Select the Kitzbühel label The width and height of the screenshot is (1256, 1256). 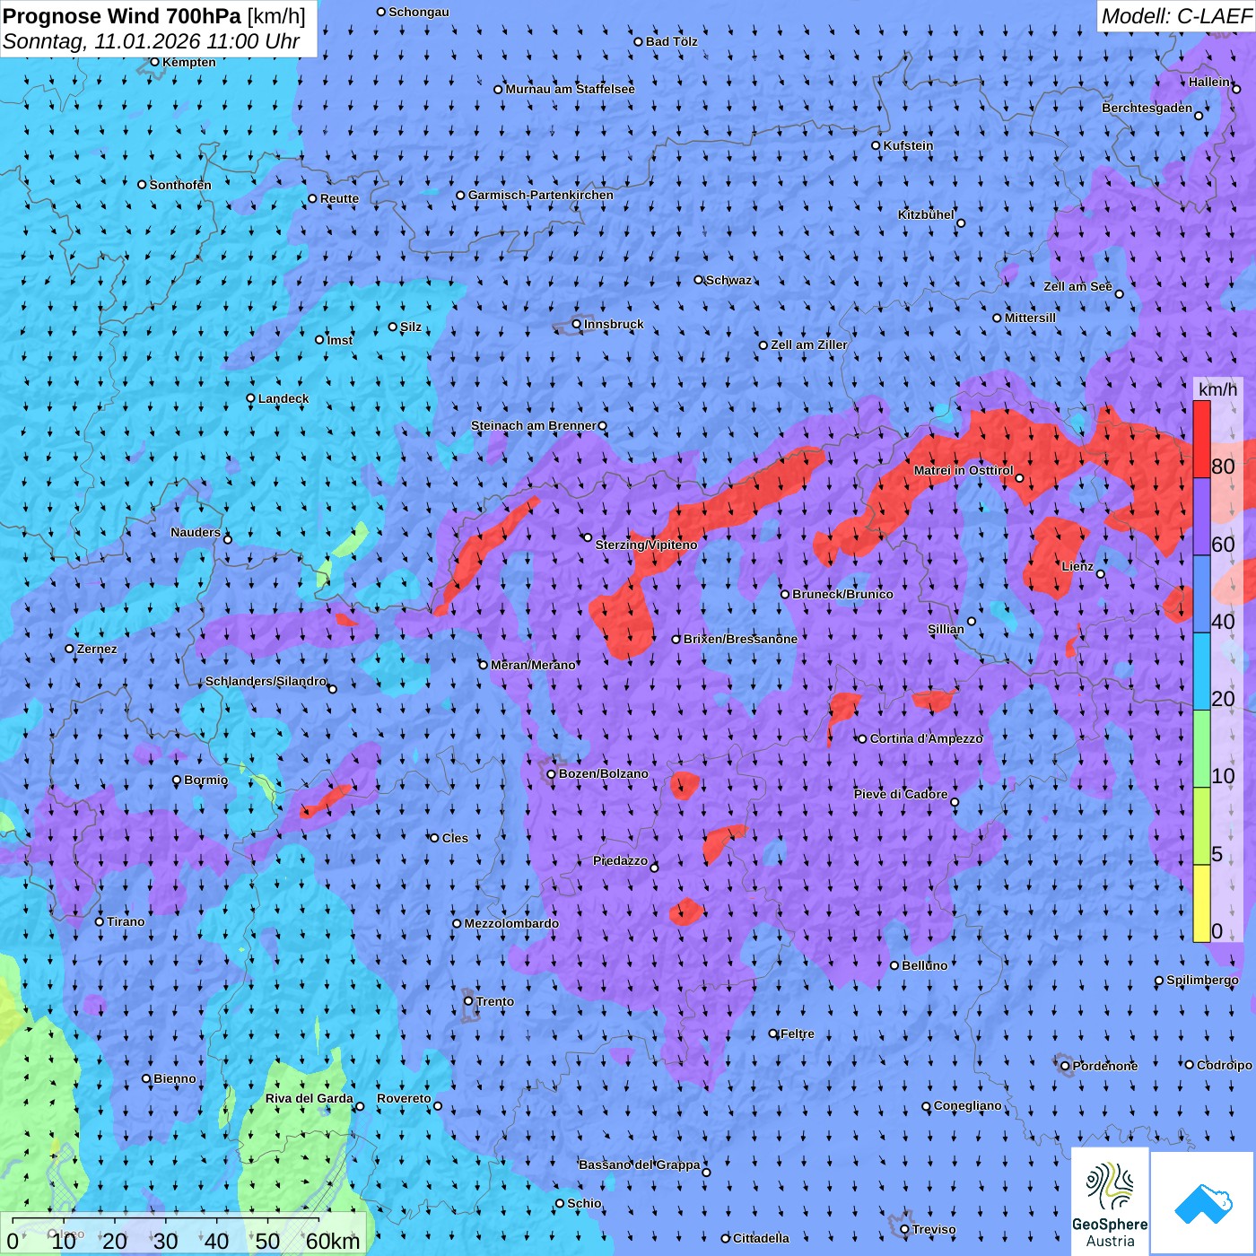click(926, 214)
